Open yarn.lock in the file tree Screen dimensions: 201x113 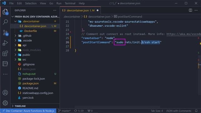tap(35, 98)
